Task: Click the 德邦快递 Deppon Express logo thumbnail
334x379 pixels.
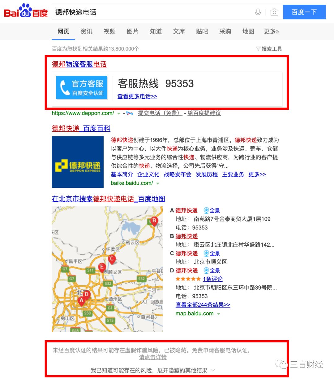Action: point(78,162)
